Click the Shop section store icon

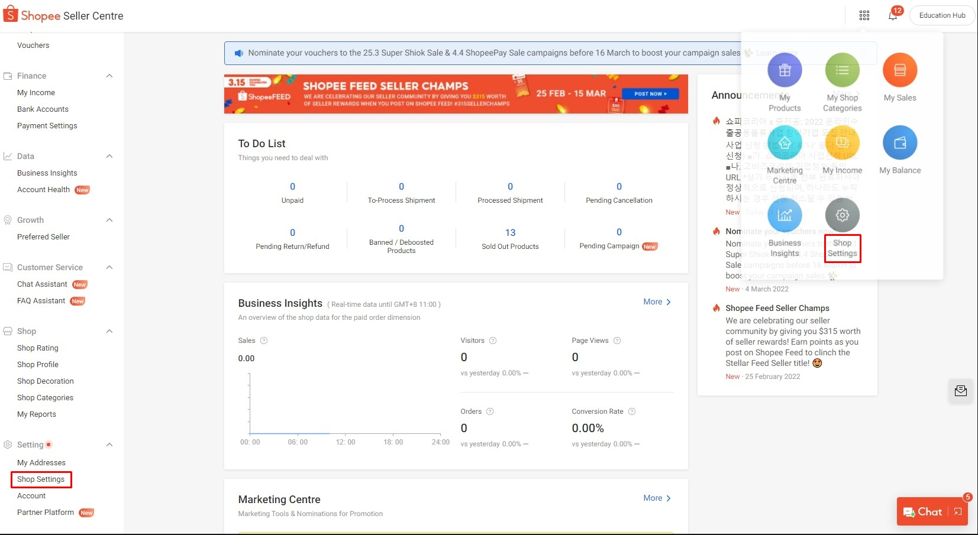click(x=8, y=331)
